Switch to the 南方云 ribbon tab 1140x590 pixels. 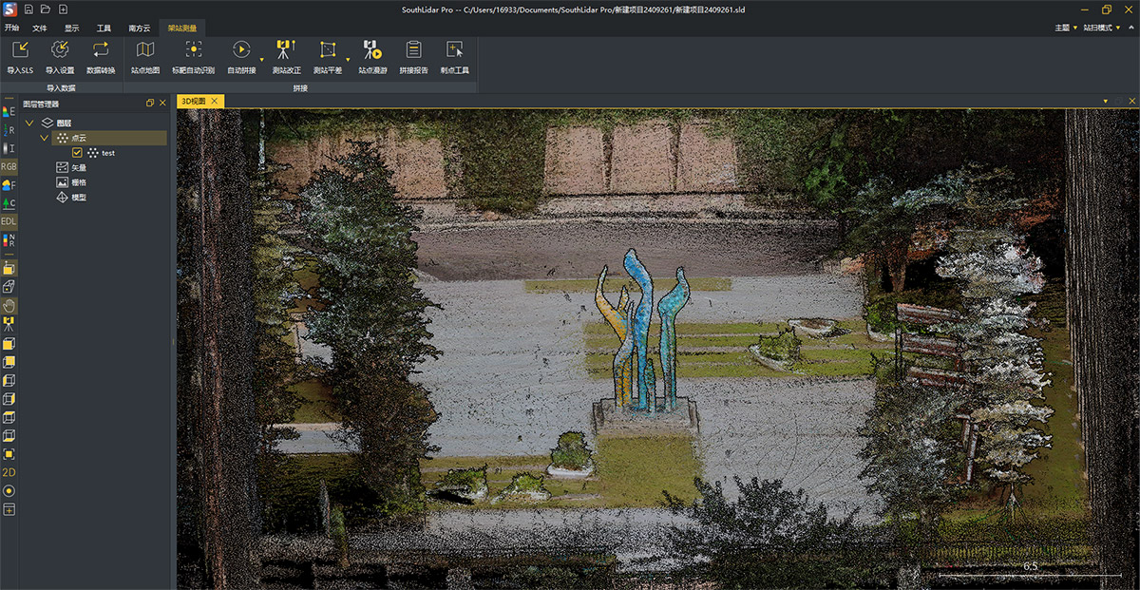coord(140,28)
